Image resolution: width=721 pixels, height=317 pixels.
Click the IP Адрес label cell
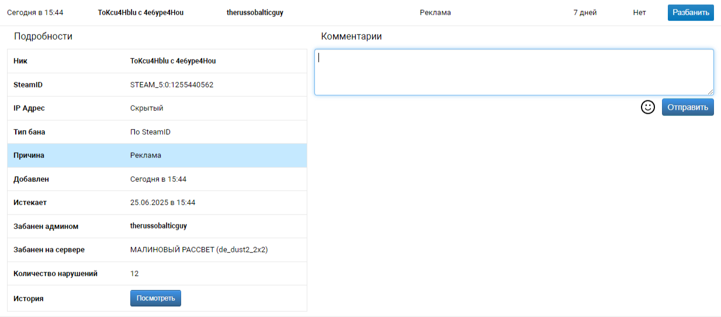pyautogui.click(x=29, y=108)
